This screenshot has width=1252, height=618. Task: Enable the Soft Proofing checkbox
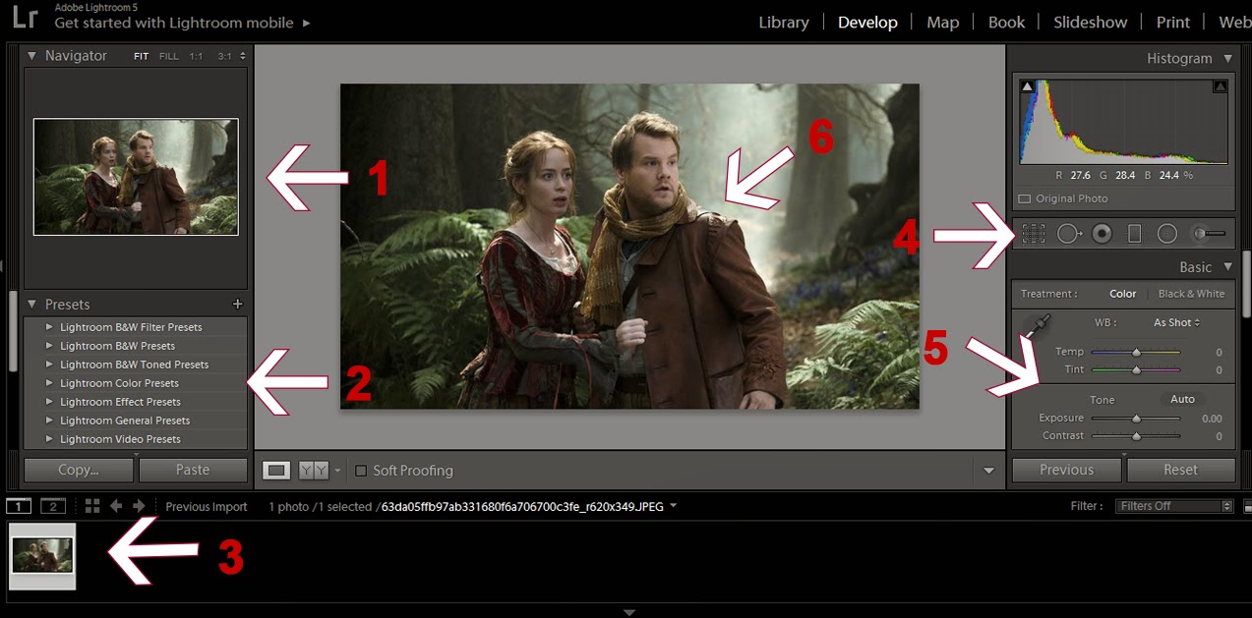point(361,471)
